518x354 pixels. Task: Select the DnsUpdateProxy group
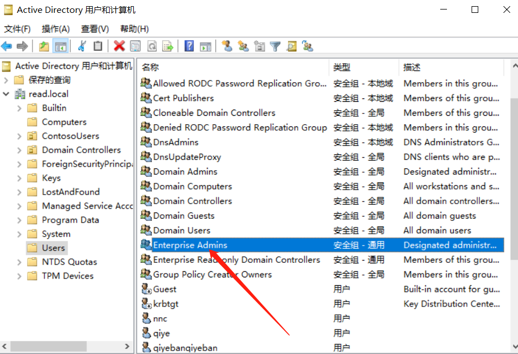click(187, 157)
